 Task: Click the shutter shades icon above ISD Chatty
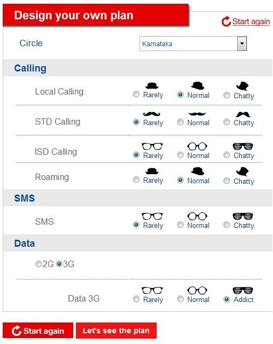[243, 146]
